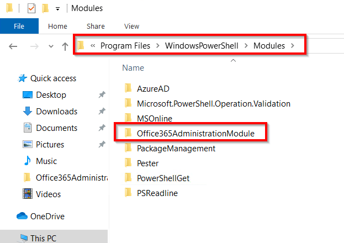Click the Up one level arrow
Viewport: 344px width, 243px height.
click(65, 46)
